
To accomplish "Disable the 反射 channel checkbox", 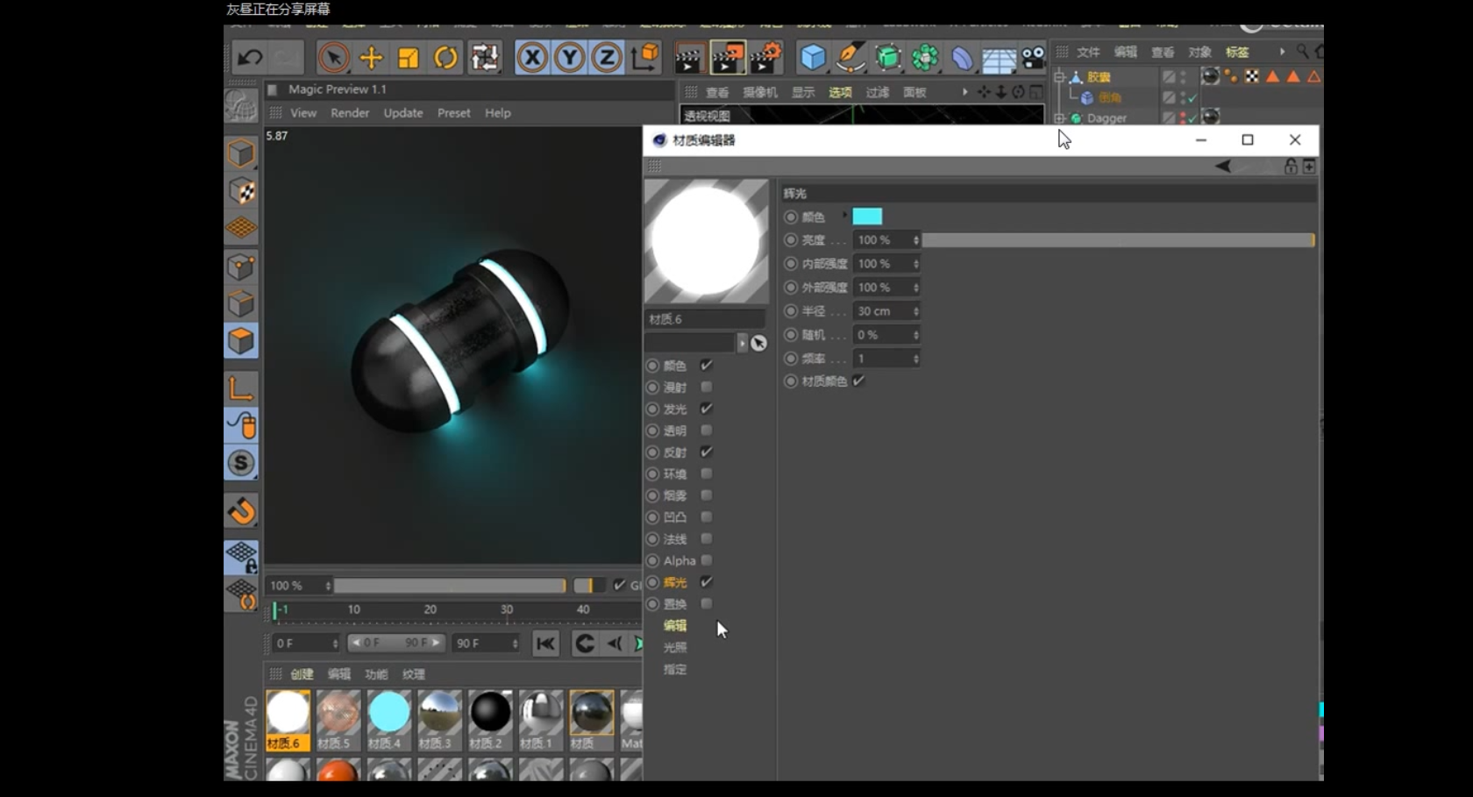I will pos(707,452).
